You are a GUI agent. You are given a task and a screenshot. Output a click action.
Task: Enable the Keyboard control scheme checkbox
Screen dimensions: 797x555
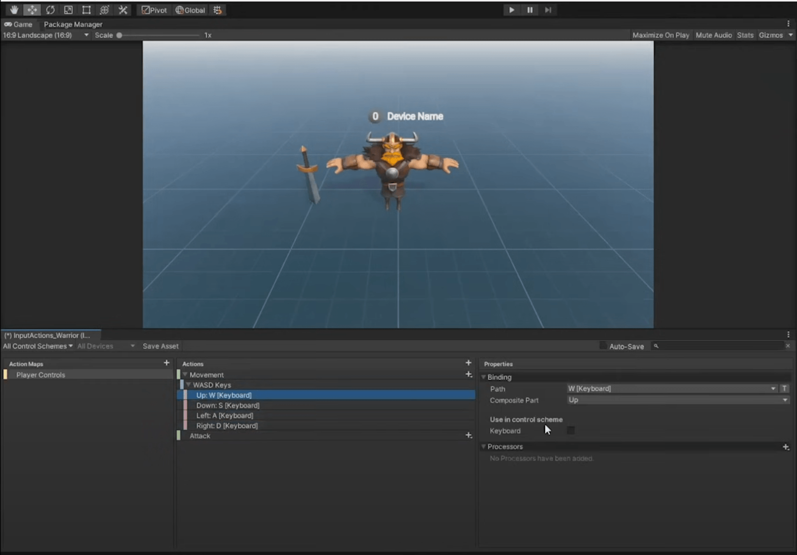click(571, 430)
